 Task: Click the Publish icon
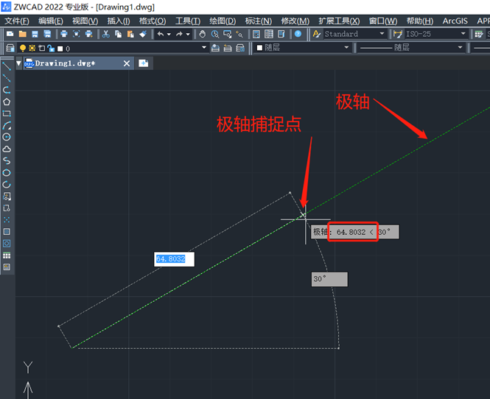tap(89, 34)
